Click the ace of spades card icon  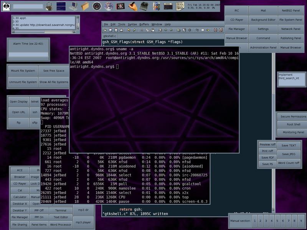5,6
